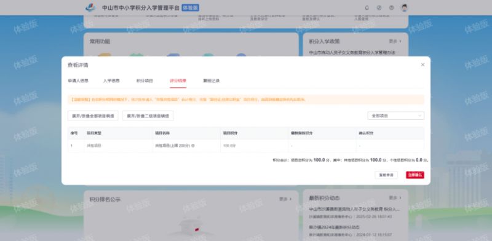This screenshot has width=492, height=241.
Task: Switch to the 积分项目 tab
Action: click(x=145, y=81)
